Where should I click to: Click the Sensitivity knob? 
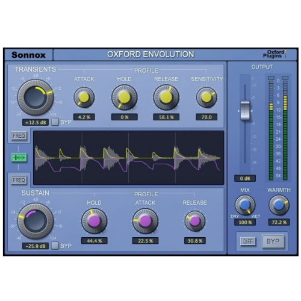[x=206, y=98]
